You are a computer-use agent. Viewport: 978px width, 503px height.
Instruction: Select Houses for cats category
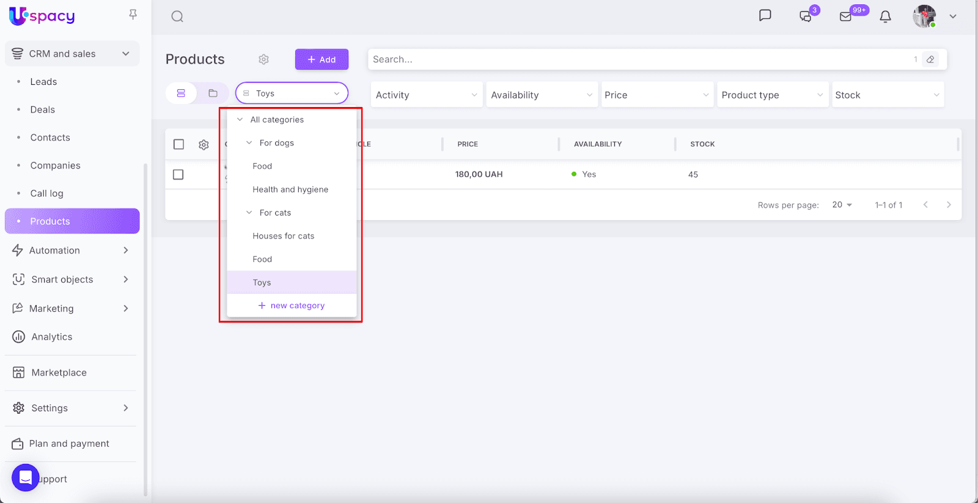pos(283,236)
